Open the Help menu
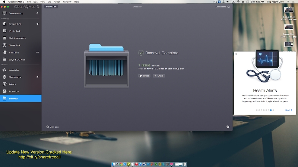Image resolution: width=298 pixels, height=167 pixels. tap(77, 2)
